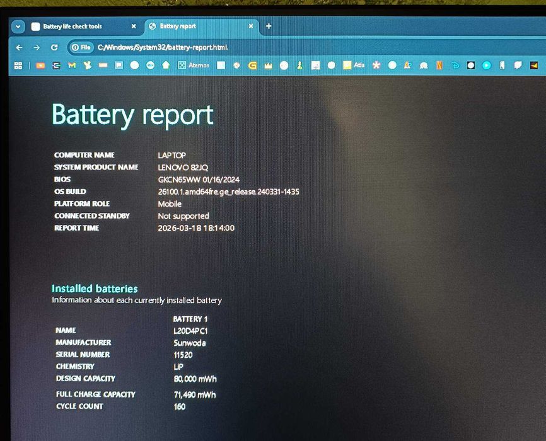Close the Battery report tab
The image size is (546, 441).
pos(251,26)
